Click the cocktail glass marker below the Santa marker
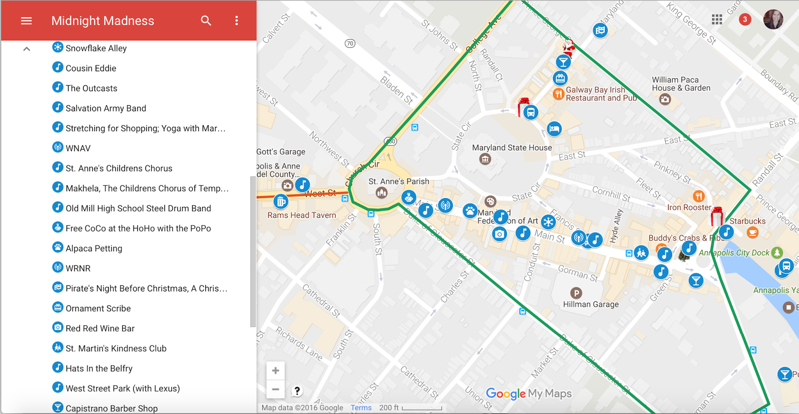The height and width of the screenshot is (414, 799). point(563,62)
